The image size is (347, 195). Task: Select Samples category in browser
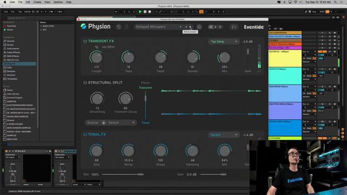(11, 71)
